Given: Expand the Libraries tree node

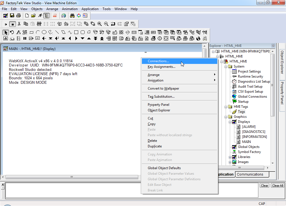Looking at the screenshot, I should (x=230, y=157).
